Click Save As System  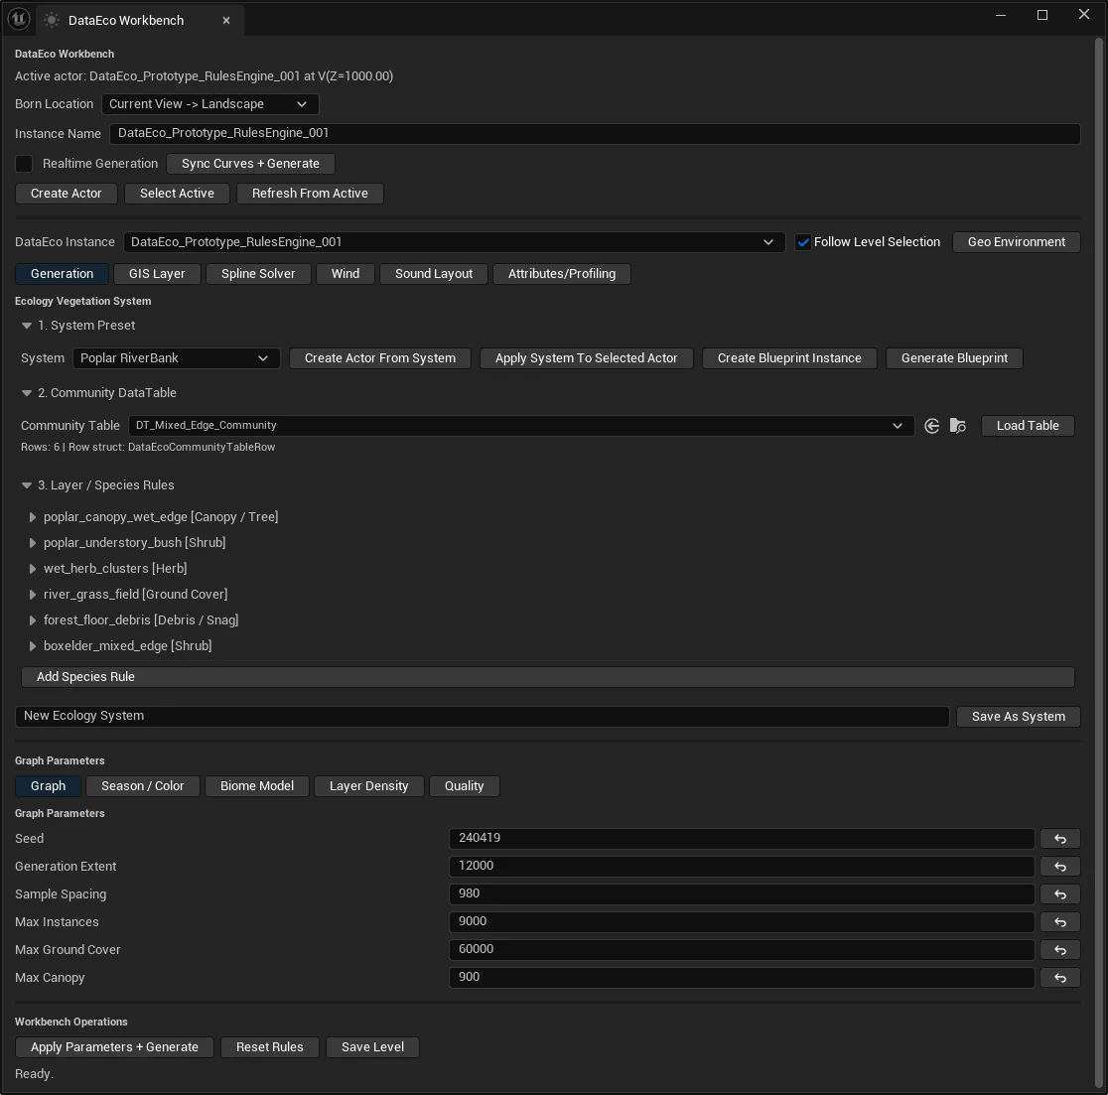point(1019,717)
